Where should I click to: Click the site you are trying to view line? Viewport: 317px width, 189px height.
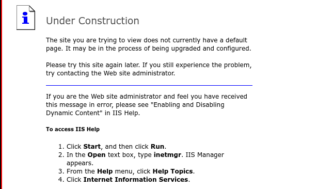[147, 40]
